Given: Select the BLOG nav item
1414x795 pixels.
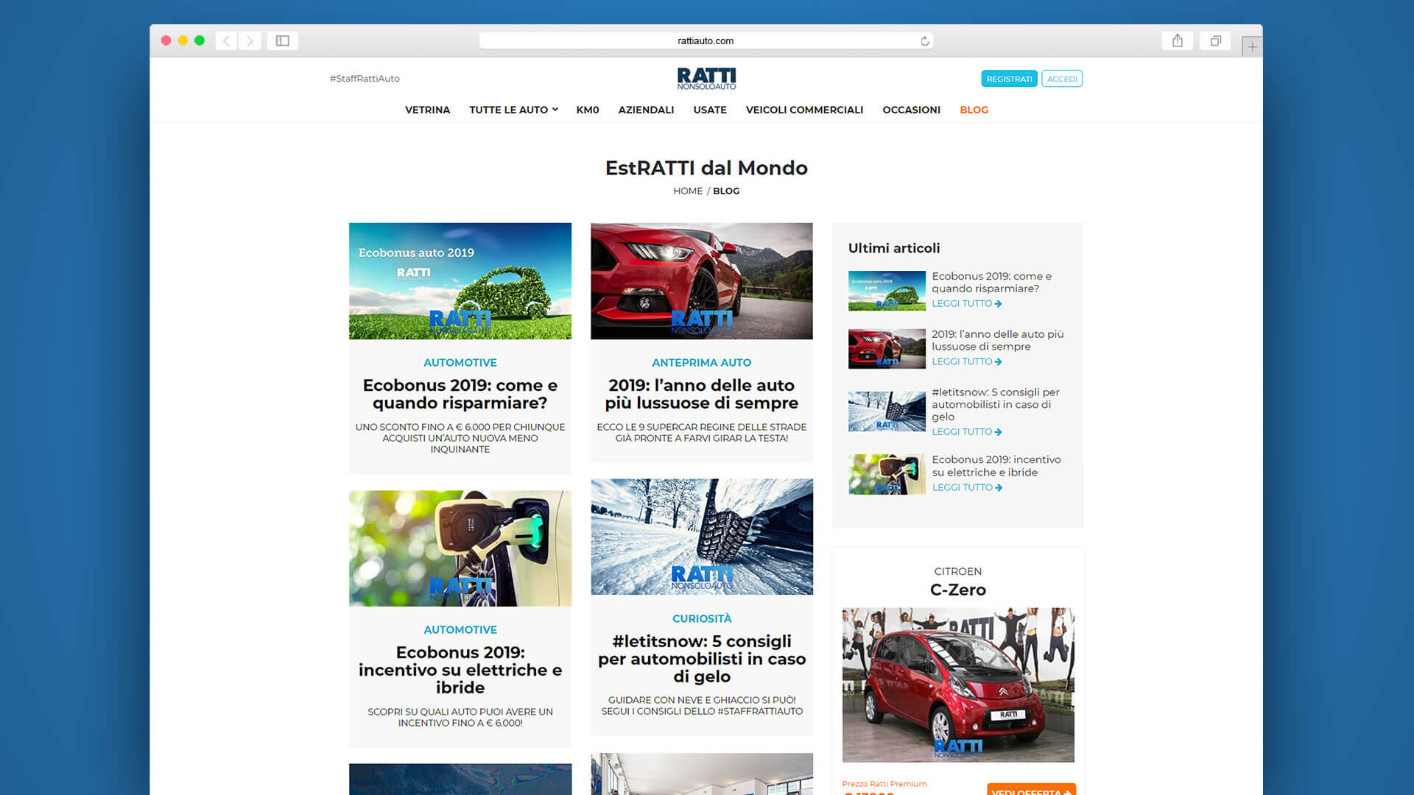Looking at the screenshot, I should [x=974, y=110].
